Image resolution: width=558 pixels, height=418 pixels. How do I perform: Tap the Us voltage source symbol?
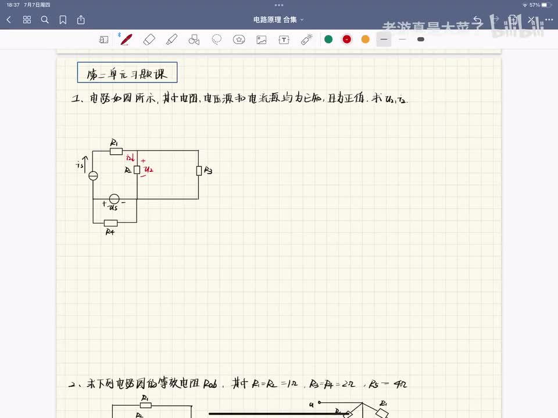point(115,199)
